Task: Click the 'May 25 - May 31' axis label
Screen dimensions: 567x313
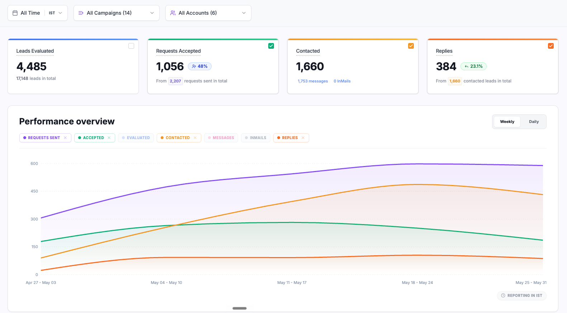Action: pos(531,283)
